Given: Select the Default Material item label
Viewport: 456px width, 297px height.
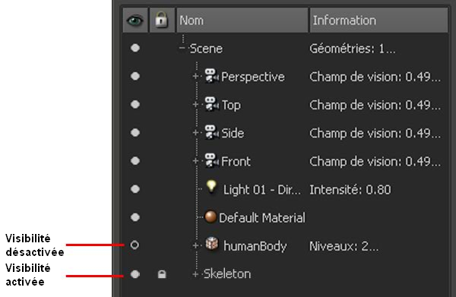Looking at the screenshot, I should (x=262, y=218).
